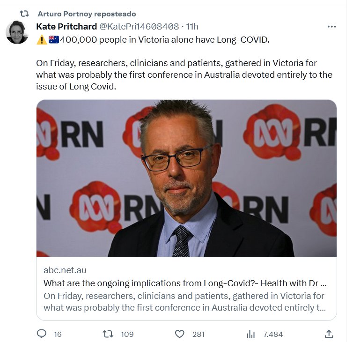Click the 281 likes count
The height and width of the screenshot is (342, 353).
pyautogui.click(x=199, y=334)
